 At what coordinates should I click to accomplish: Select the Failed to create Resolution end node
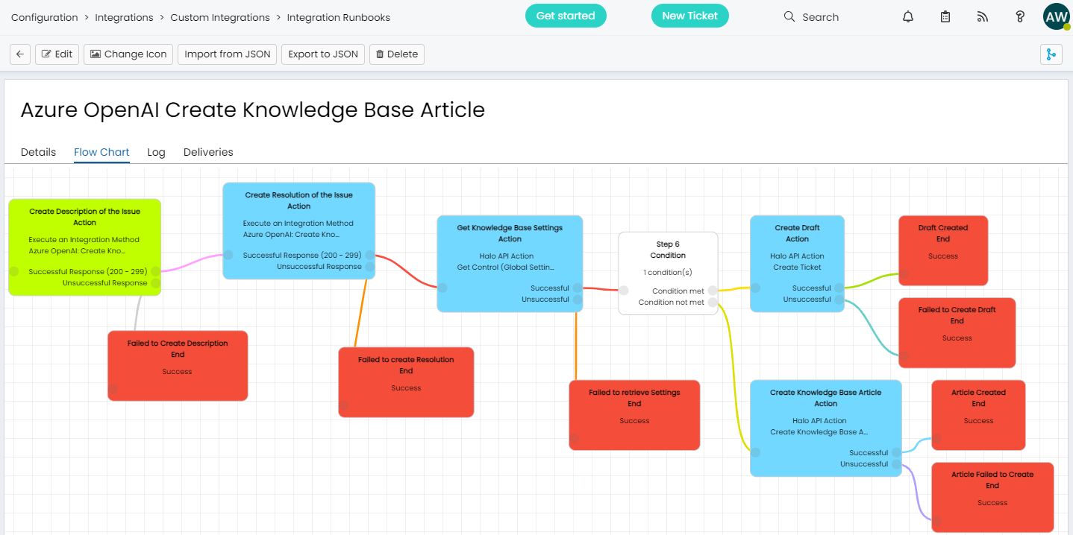(406, 382)
